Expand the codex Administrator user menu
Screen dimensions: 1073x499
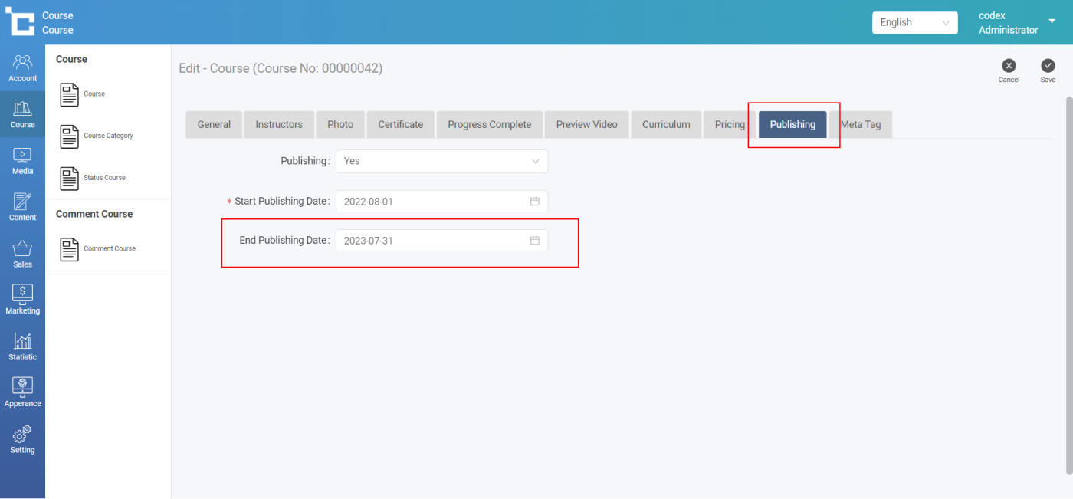(1052, 21)
